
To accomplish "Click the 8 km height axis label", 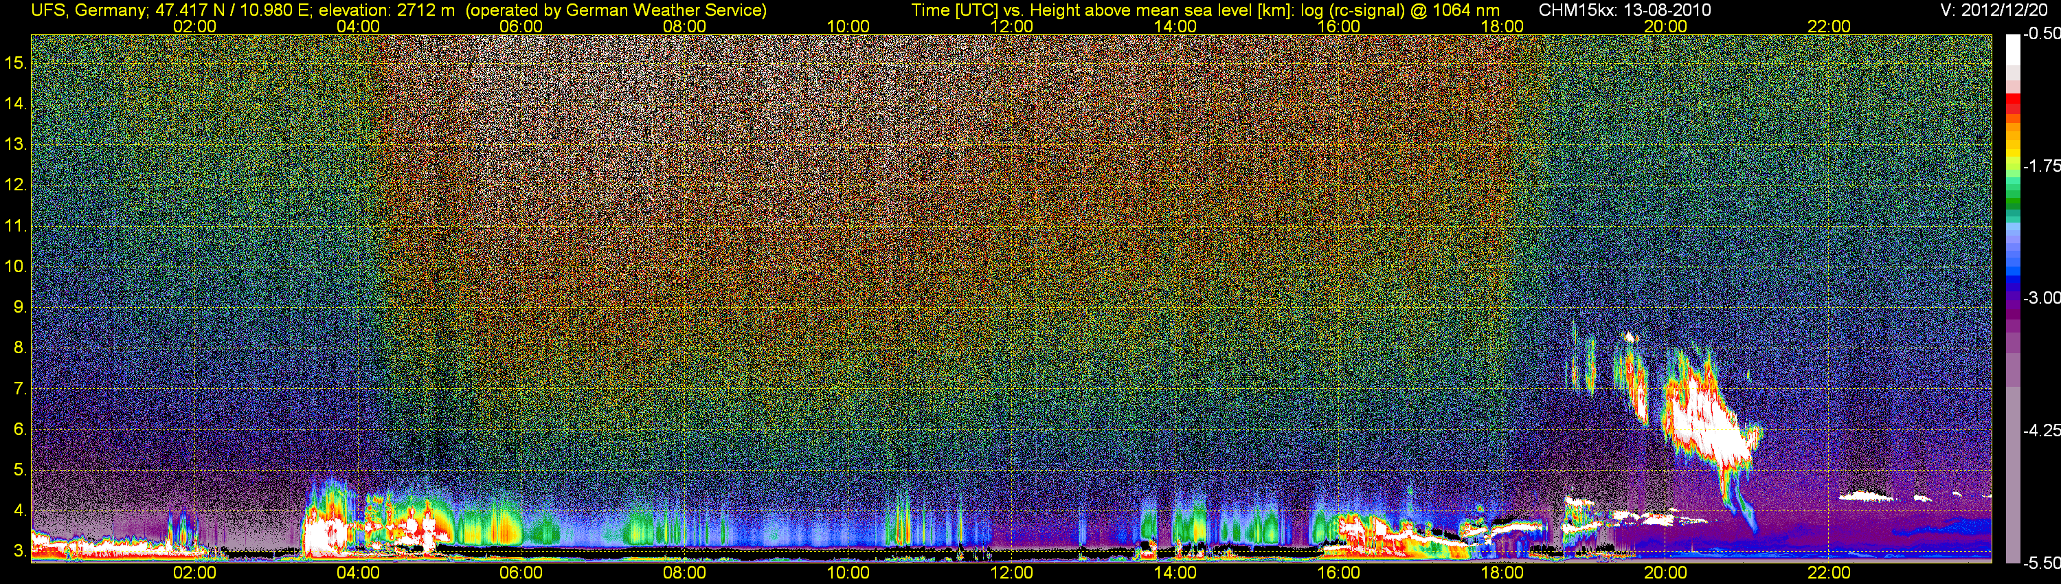I will 20,348.
